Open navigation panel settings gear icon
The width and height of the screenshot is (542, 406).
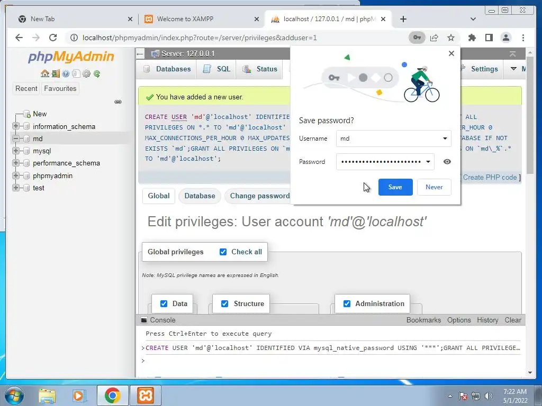[x=86, y=73]
